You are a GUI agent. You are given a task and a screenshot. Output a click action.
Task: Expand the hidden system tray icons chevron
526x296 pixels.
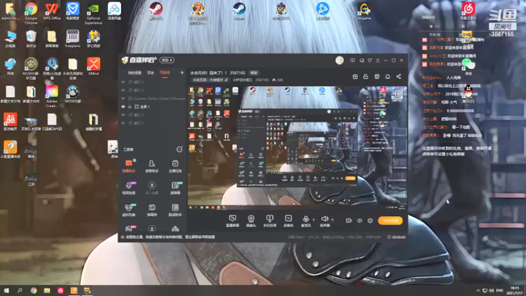(x=478, y=290)
